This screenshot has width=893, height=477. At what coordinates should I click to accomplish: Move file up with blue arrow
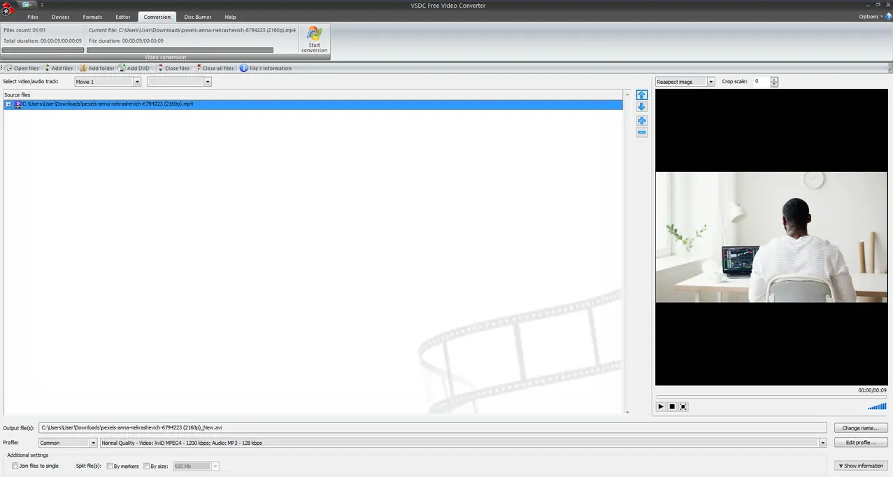642,95
